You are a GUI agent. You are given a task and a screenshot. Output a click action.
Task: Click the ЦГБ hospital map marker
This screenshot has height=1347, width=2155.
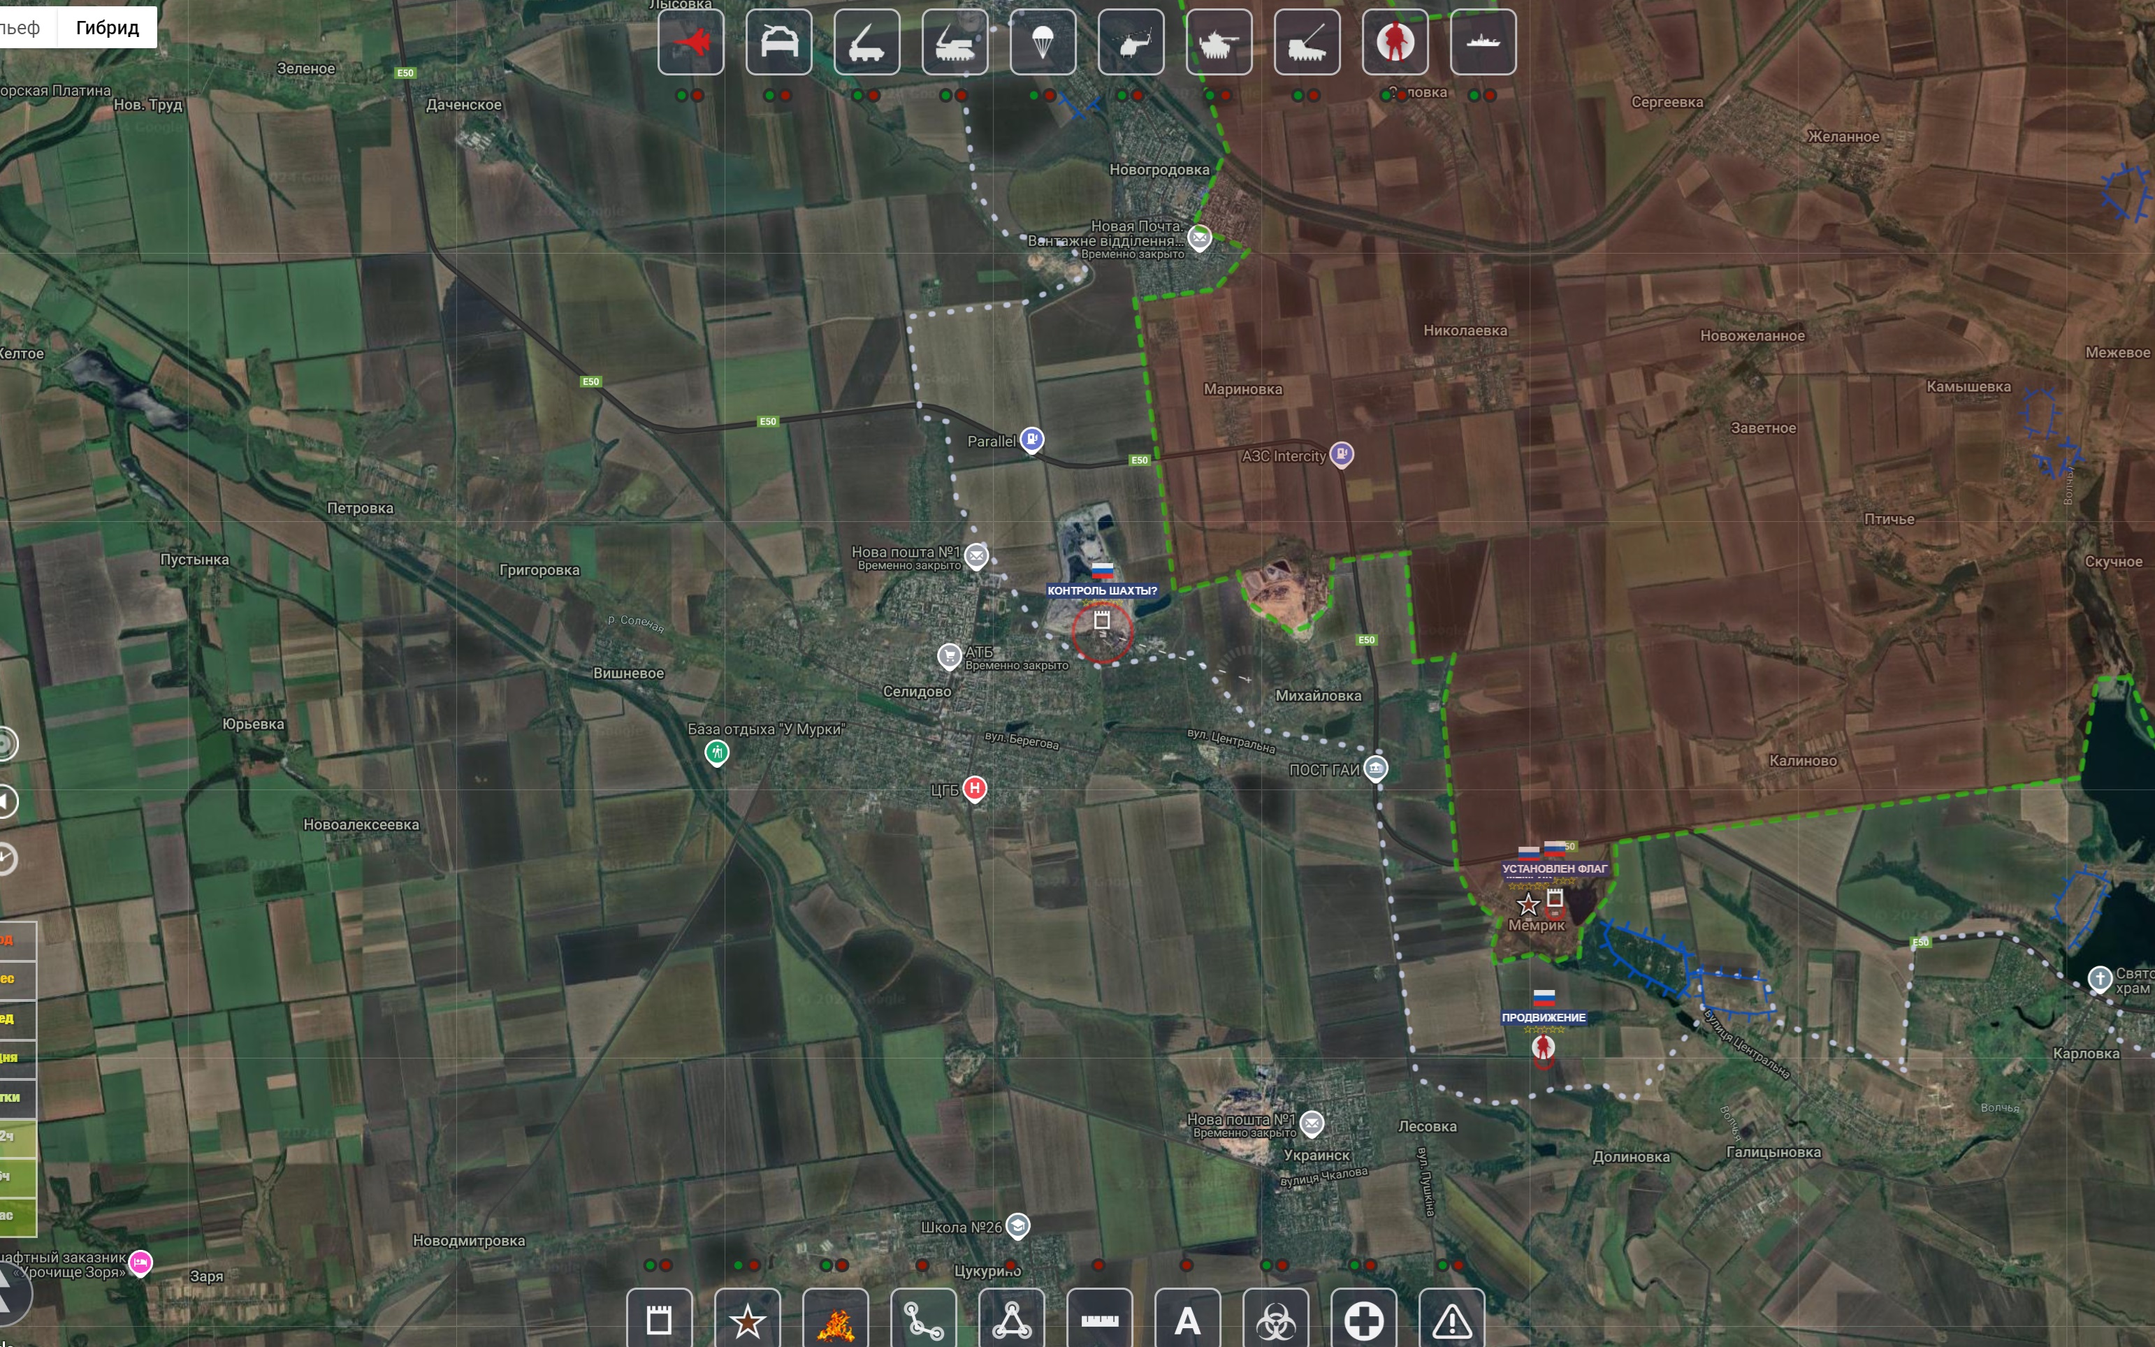[975, 788]
